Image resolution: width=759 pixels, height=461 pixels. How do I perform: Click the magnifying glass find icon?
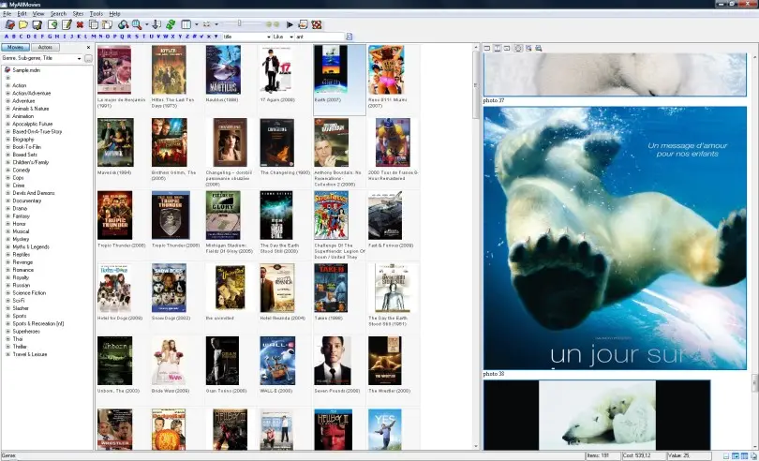[x=137, y=24]
